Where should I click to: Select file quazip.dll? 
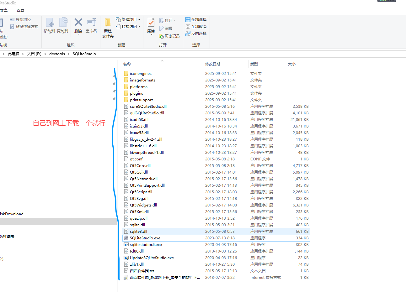point(139,218)
